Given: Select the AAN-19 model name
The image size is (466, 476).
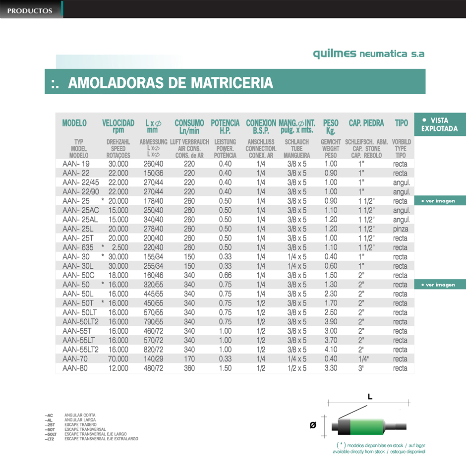Looking at the screenshot, I should (76, 164).
